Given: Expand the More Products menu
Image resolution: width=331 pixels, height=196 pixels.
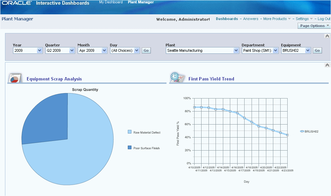Looking at the screenshot, I should pos(277,19).
